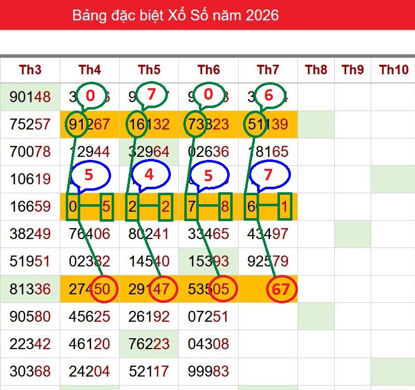This screenshot has height=390, width=415.
Task: Click the number 76223 in Th5
Action: 149,344
